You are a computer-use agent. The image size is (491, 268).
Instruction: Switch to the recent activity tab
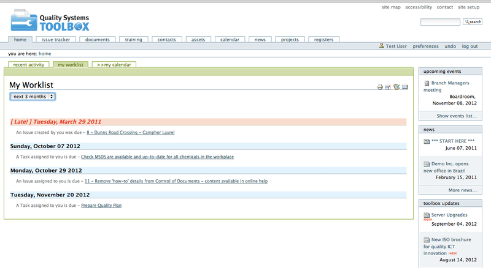pos(28,65)
